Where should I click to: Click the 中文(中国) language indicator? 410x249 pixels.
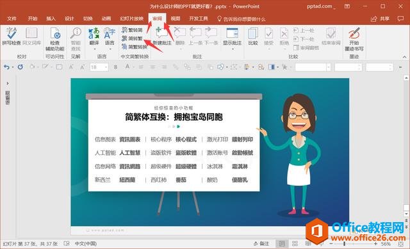pos(86,243)
